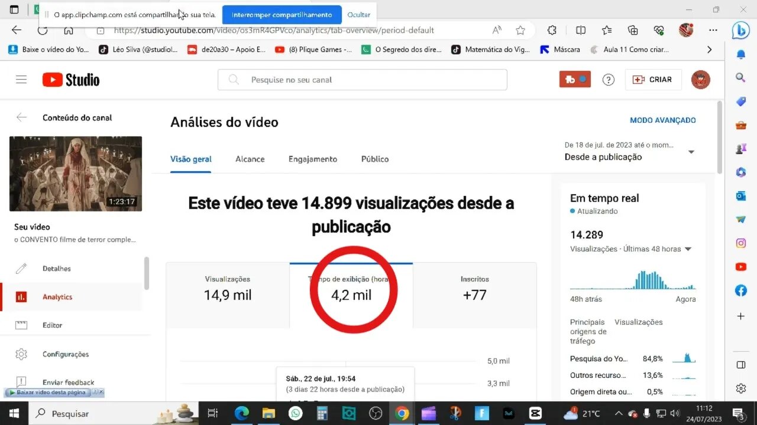This screenshot has height=425, width=757.
Task: Open Edge browser essentials heart icon
Action: click(659, 30)
